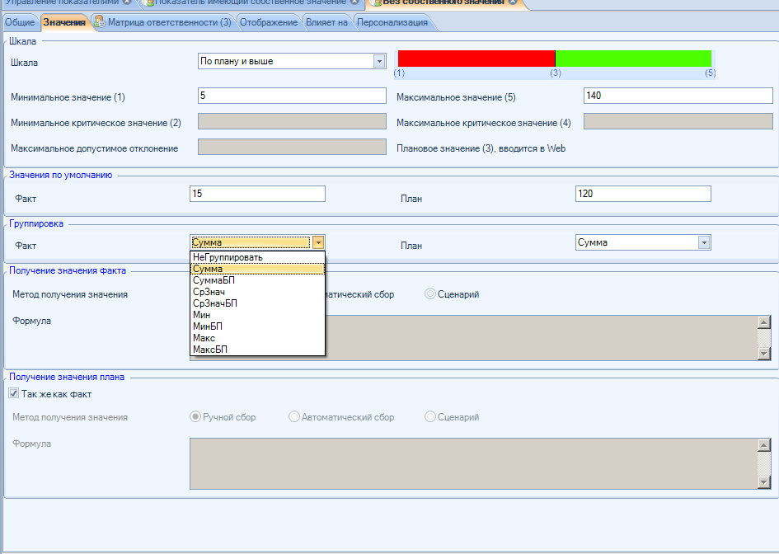
Task: Close the Управление показателями tab
Action: coord(126,2)
